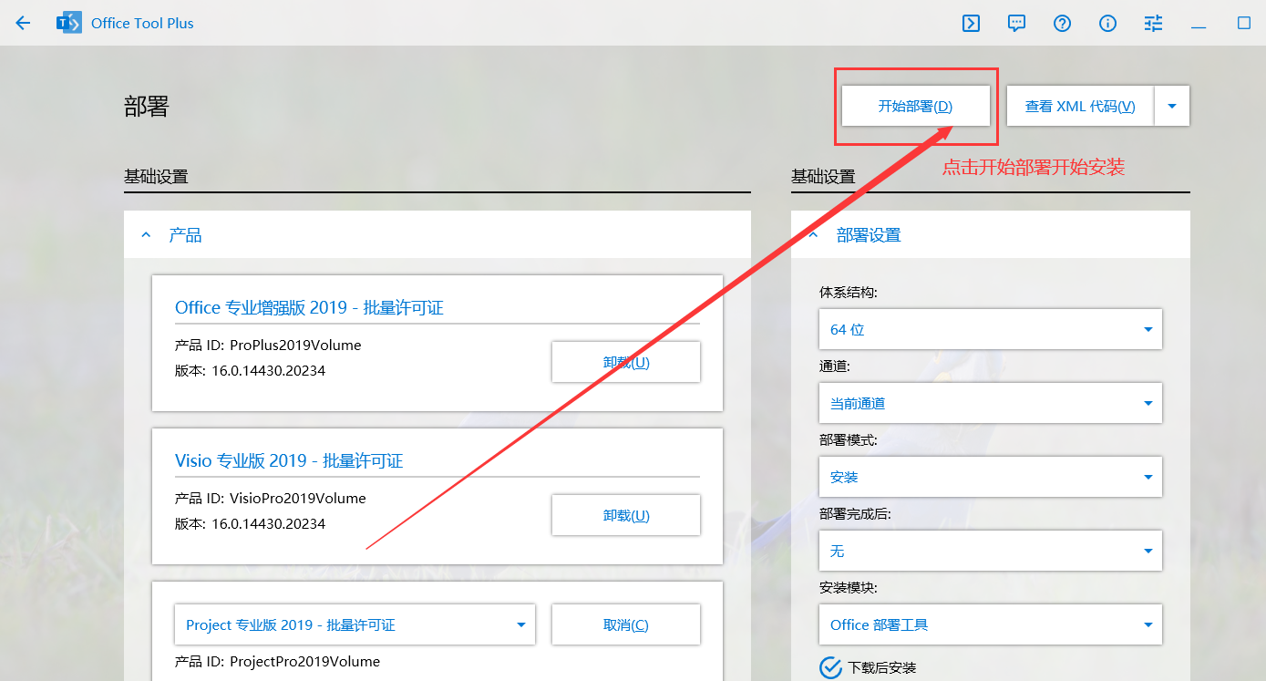1266x681 pixels.
Task: Open the feedback chat bubble icon
Action: point(1016,23)
